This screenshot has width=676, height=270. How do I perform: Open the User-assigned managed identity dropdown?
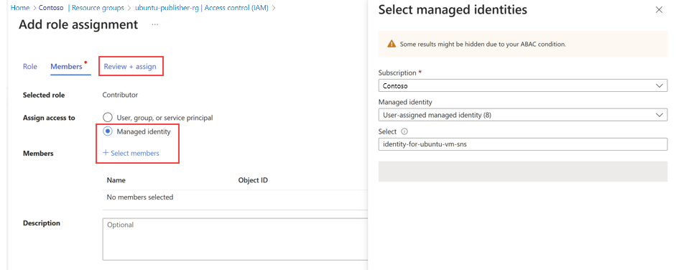tap(523, 115)
